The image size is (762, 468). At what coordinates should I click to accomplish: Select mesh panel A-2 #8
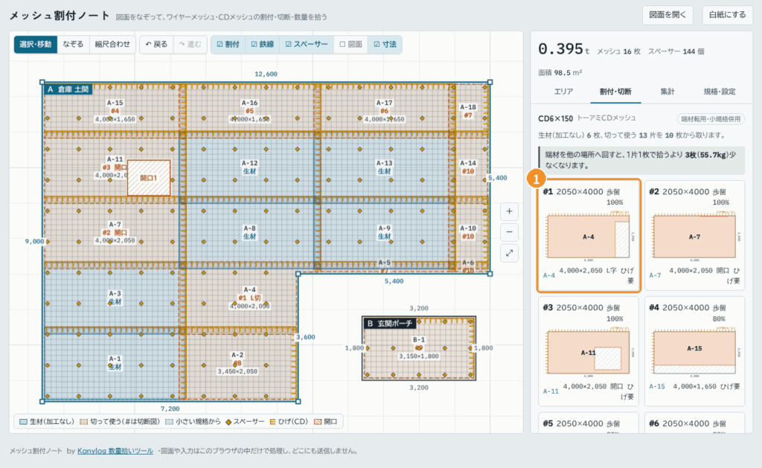(x=237, y=363)
